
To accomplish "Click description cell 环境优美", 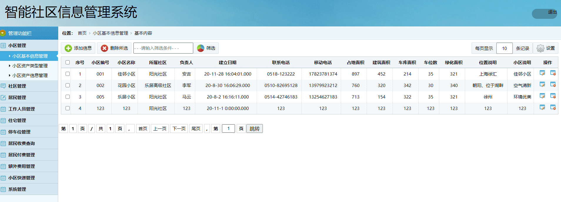I will click(x=522, y=97).
